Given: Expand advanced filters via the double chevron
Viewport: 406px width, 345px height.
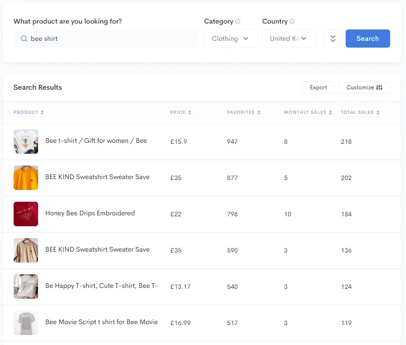Looking at the screenshot, I should click(333, 39).
